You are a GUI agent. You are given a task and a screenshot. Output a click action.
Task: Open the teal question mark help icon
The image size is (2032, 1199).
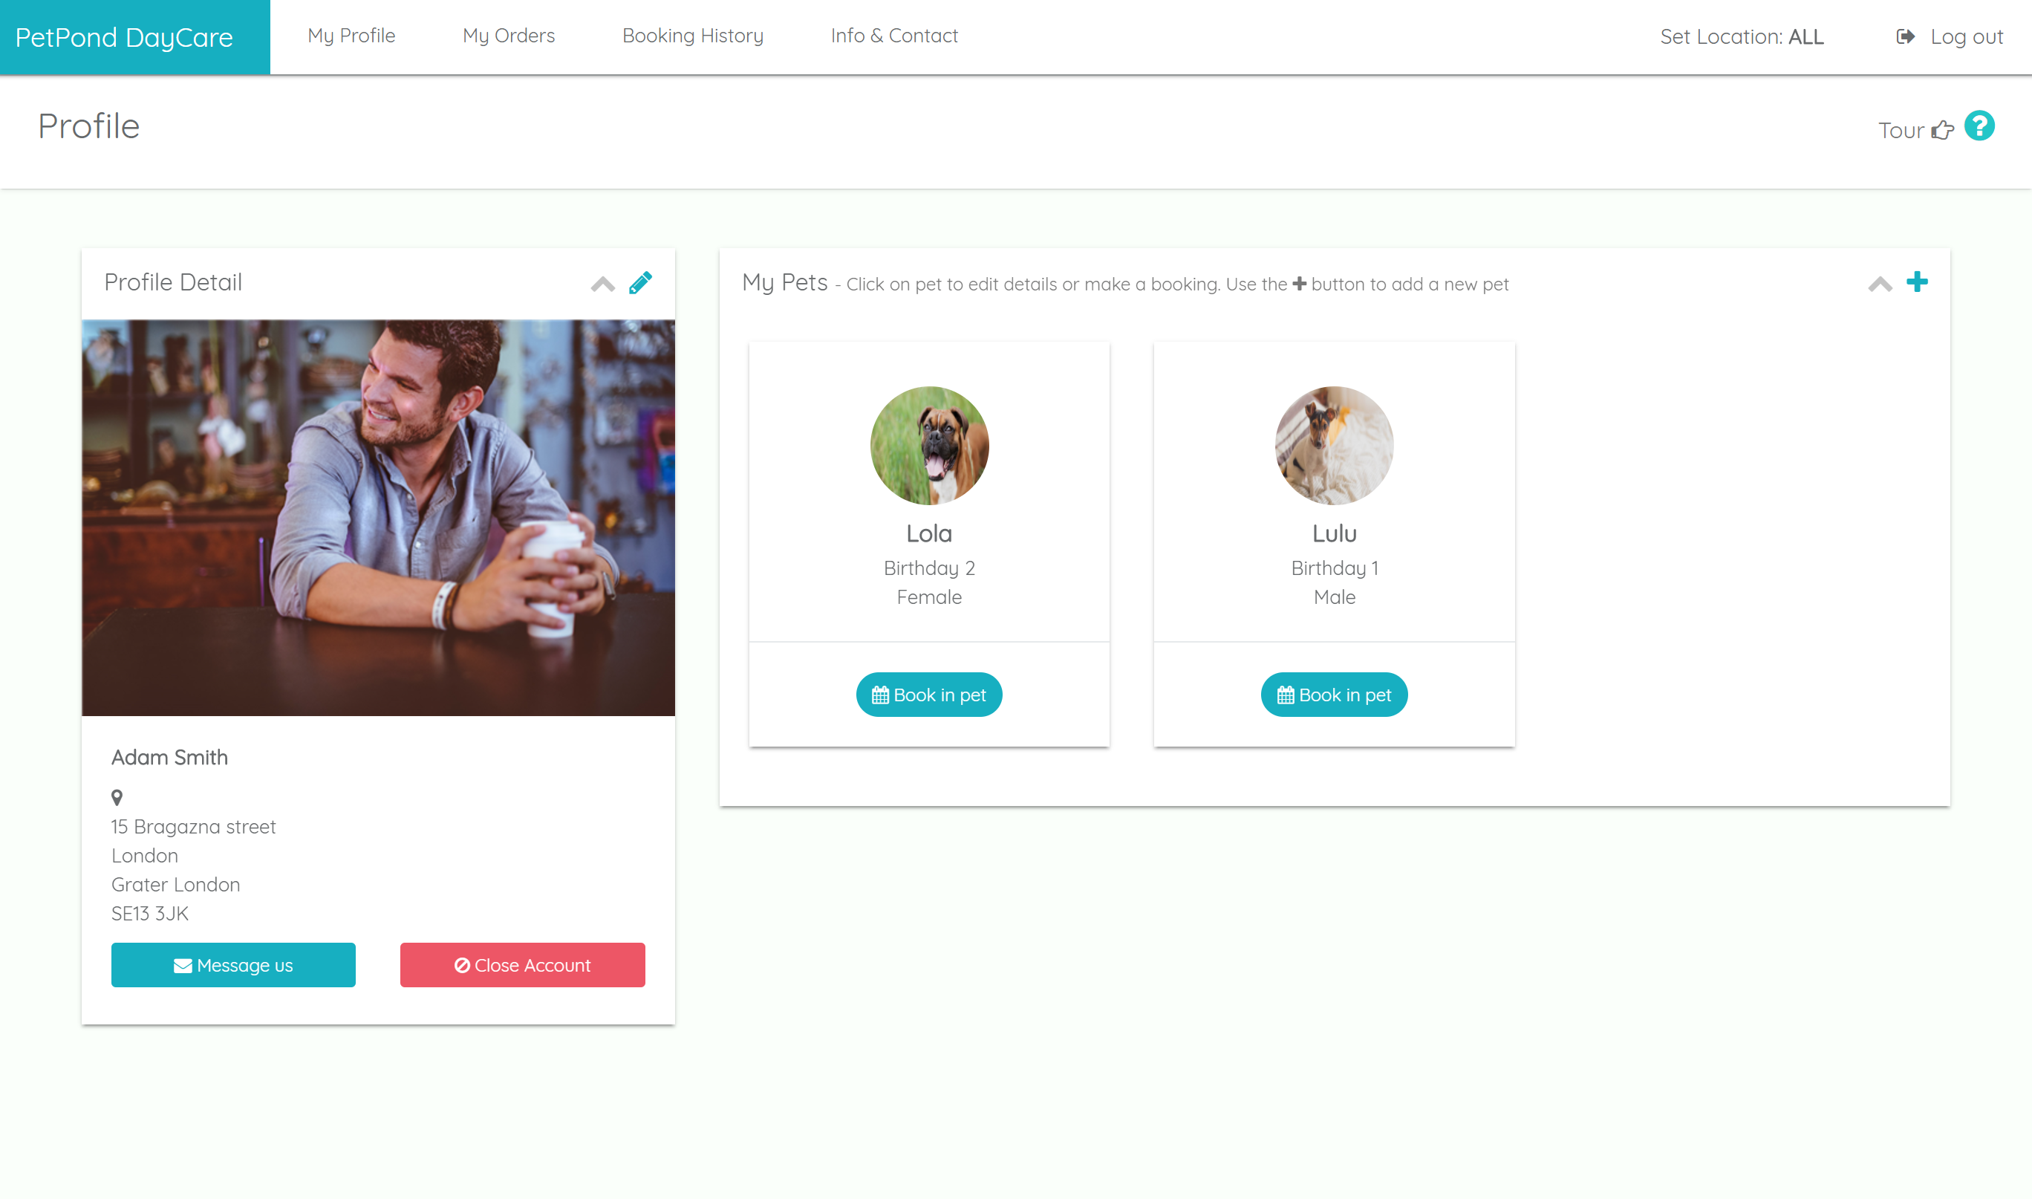click(x=1979, y=126)
